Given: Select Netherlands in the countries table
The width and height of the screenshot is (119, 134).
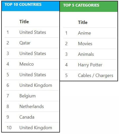Looking at the screenshot, I should pyautogui.click(x=32, y=106).
